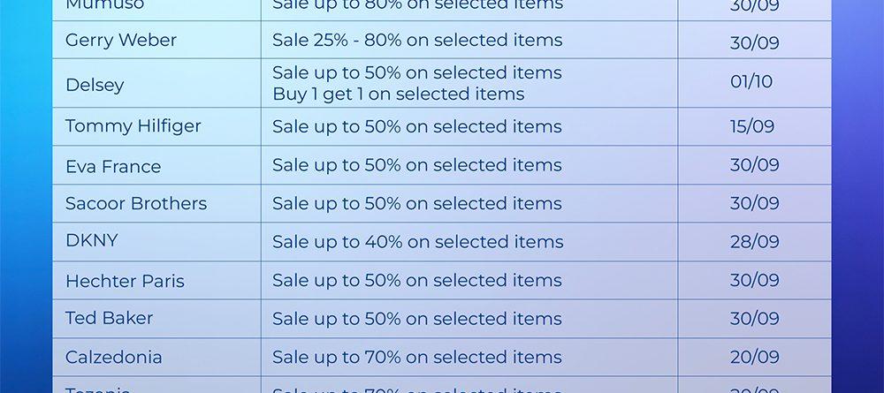The image size is (884, 393).
Task: Click the Tommy Hilfiger brand name
Action: click(133, 126)
